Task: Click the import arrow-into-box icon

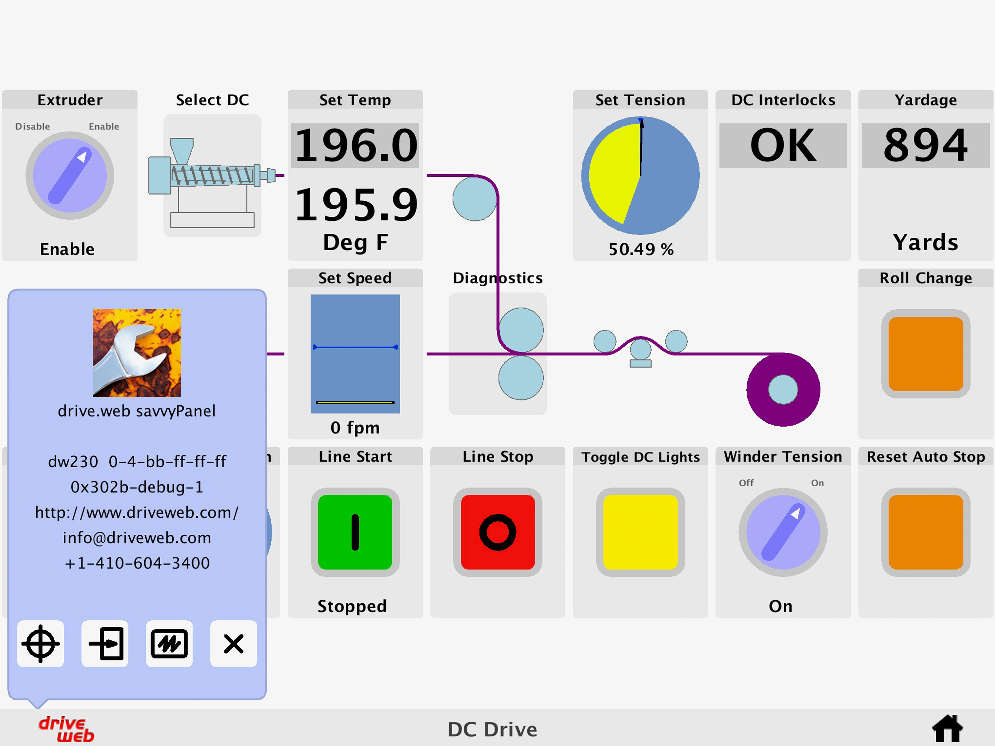Action: pos(105,643)
